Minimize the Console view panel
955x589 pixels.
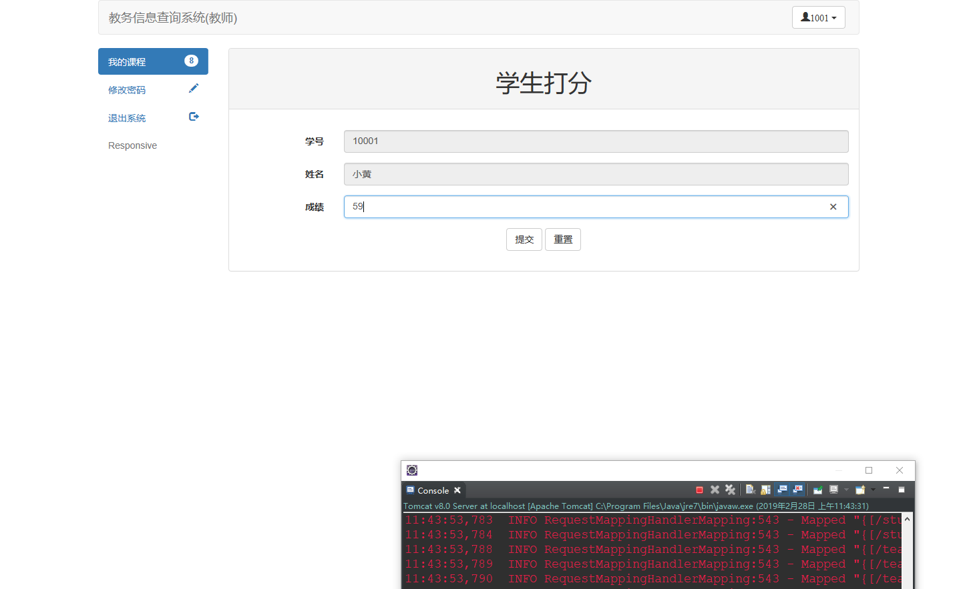[886, 489]
